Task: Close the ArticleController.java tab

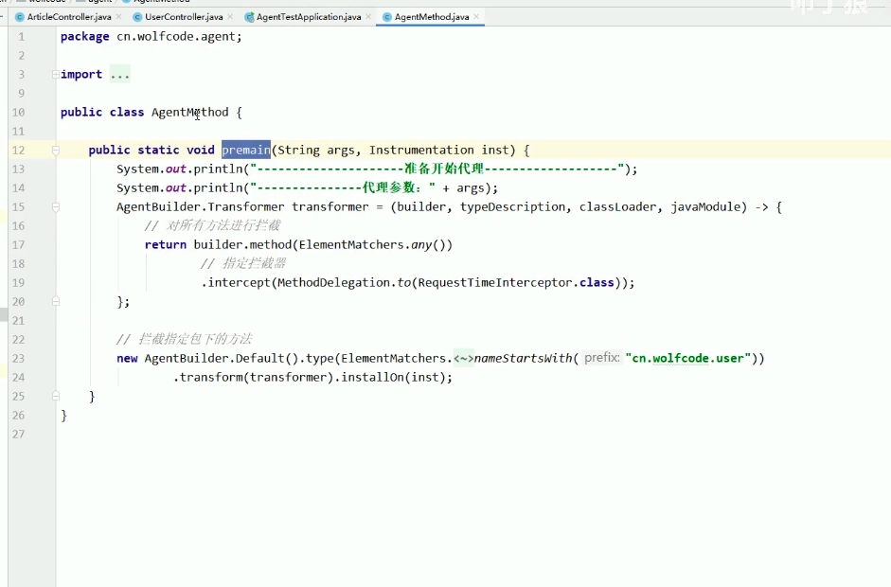Action: [x=118, y=17]
